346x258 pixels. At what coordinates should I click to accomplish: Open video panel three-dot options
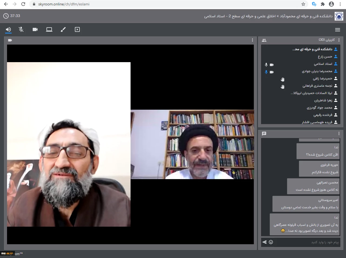(252, 40)
